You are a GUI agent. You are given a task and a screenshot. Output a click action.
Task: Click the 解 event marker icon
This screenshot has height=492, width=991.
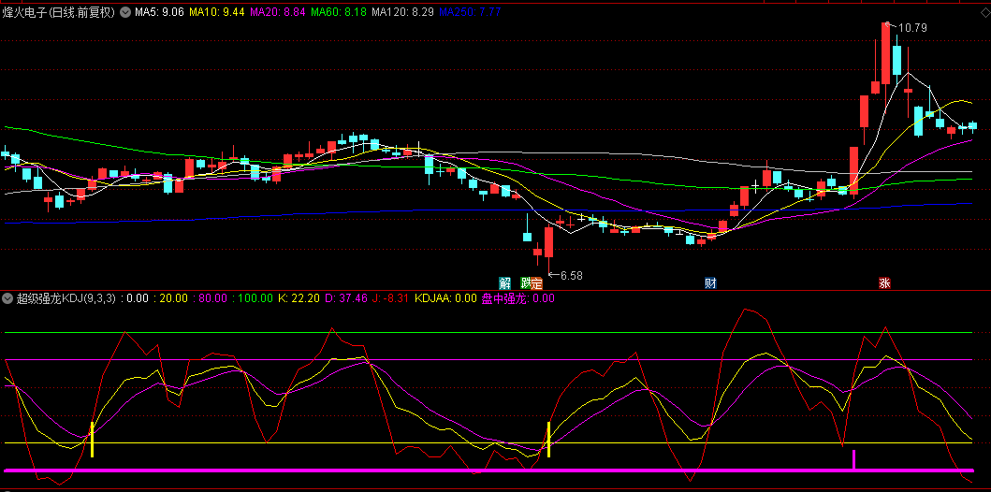tap(505, 282)
